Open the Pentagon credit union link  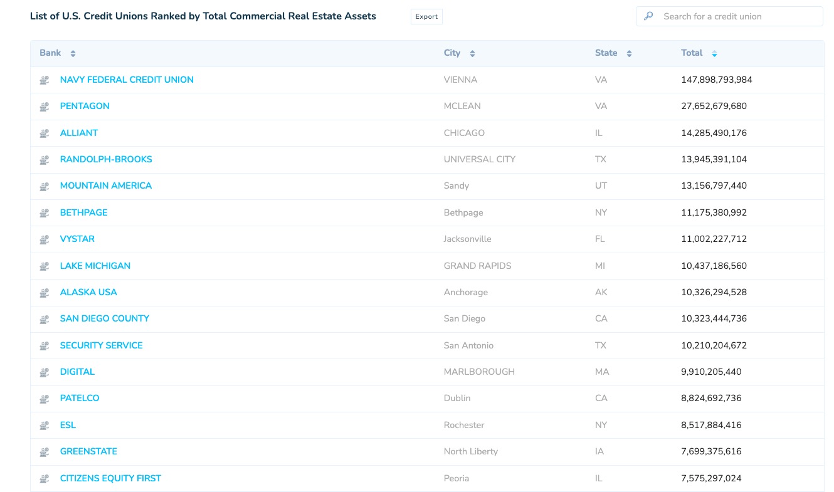(x=85, y=106)
